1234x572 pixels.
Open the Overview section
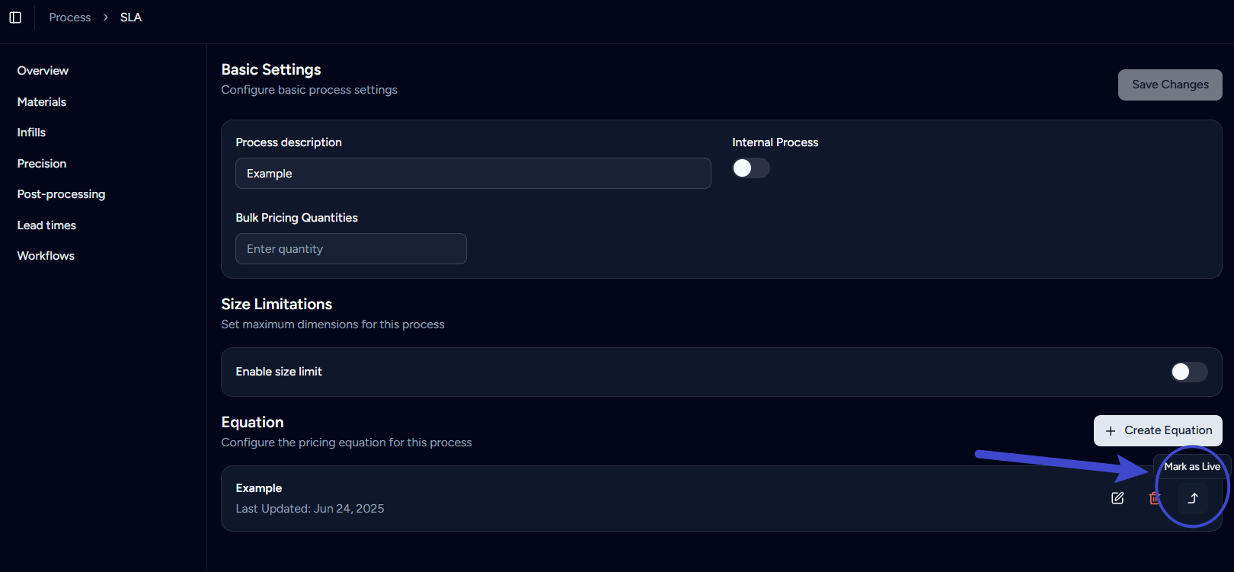pyautogui.click(x=43, y=71)
